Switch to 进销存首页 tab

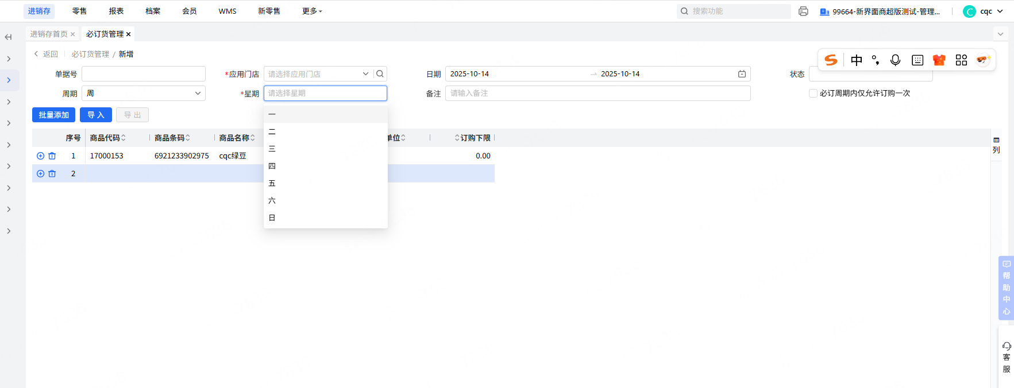(x=49, y=34)
